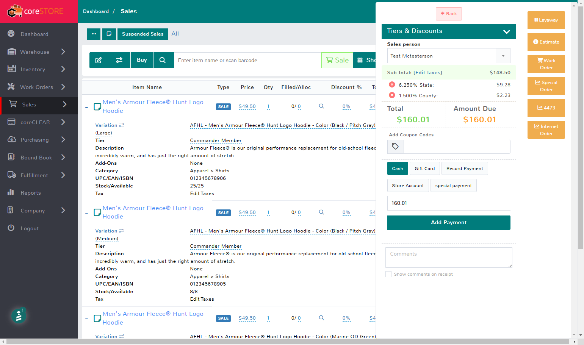Remove the 6.250% State tax
This screenshot has height=345, width=584.
392,84
